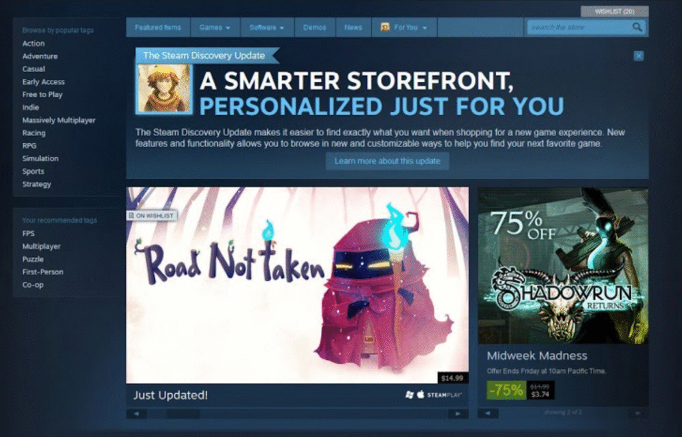Image resolution: width=682 pixels, height=437 pixels.
Task: Expand the For You dropdown
Action: coord(405,27)
